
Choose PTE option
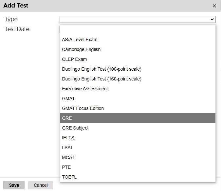click(138, 167)
